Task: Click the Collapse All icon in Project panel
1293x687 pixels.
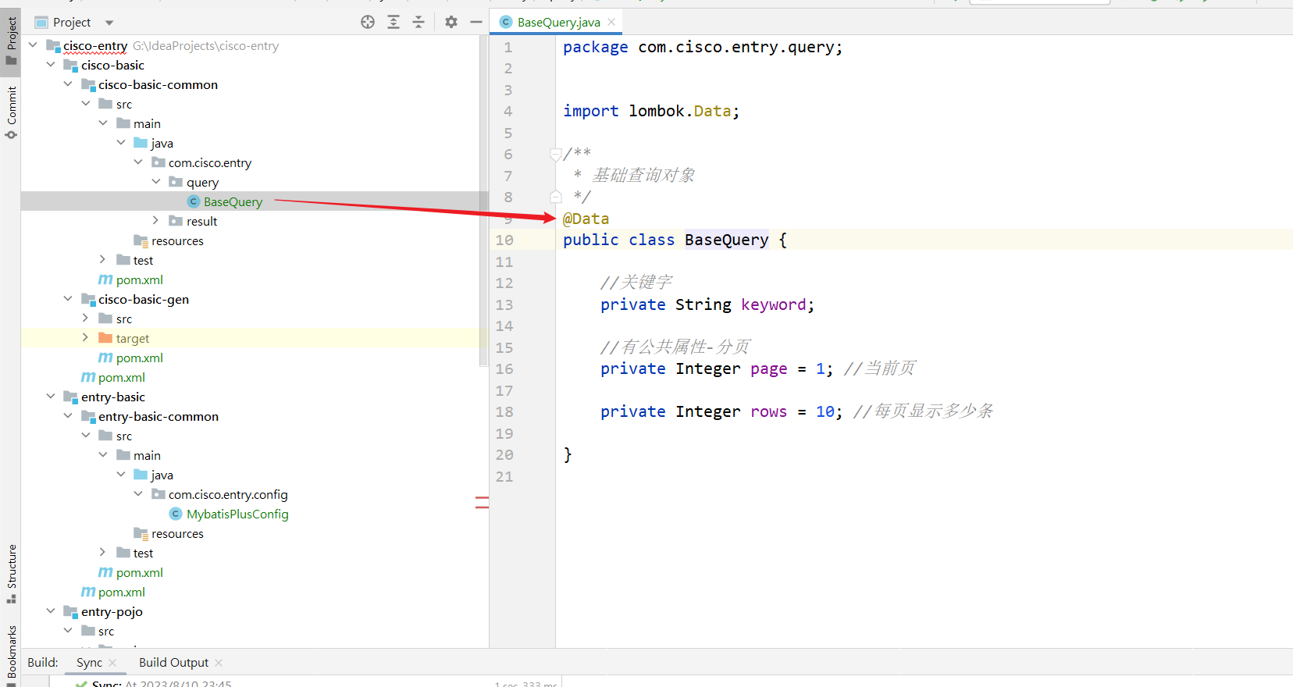Action: pos(419,22)
